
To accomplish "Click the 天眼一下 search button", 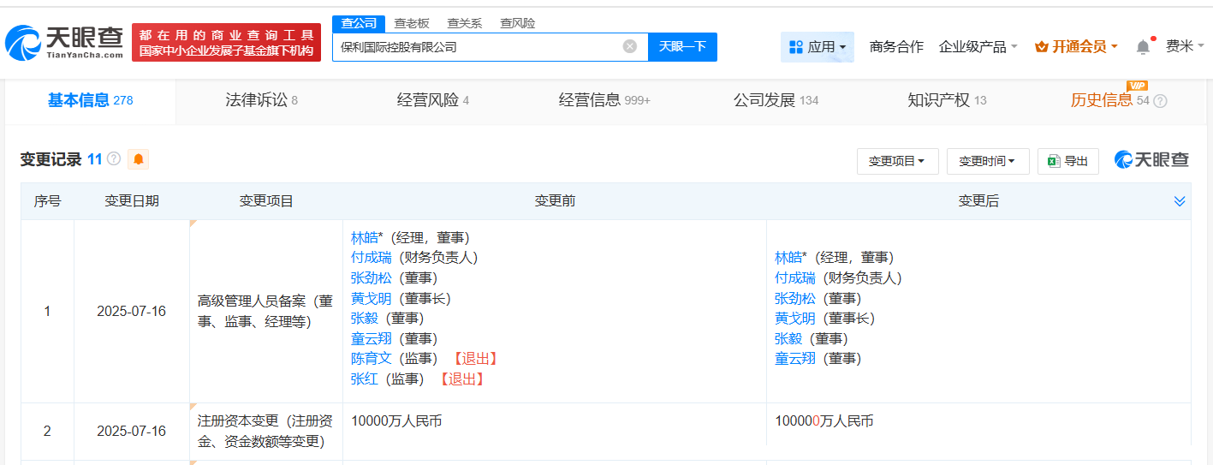I will coord(682,47).
